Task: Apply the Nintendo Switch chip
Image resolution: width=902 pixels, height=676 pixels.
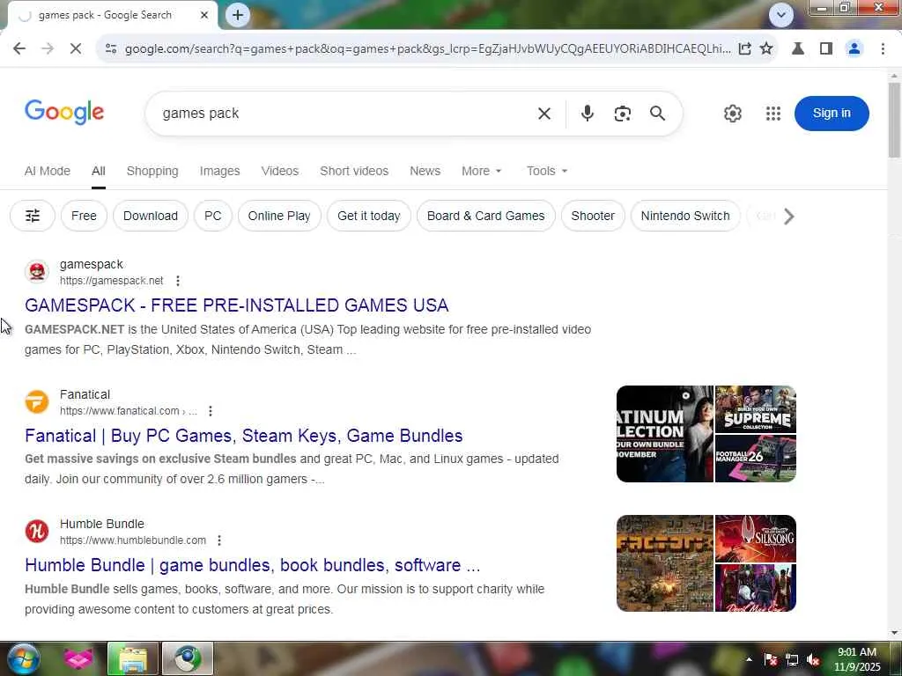Action: click(x=685, y=217)
